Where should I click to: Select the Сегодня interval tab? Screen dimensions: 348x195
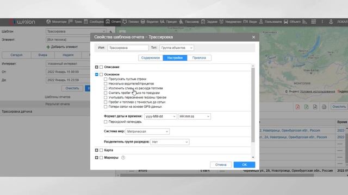pyautogui.click(x=16, y=55)
